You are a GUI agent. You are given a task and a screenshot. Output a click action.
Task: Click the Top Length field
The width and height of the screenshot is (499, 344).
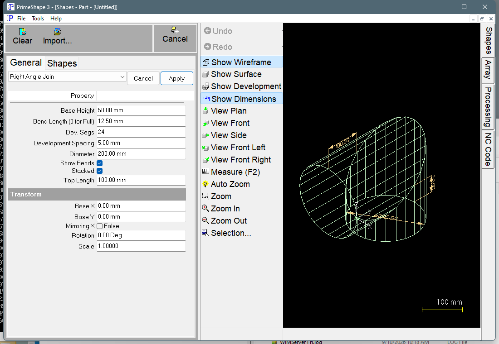(141, 180)
